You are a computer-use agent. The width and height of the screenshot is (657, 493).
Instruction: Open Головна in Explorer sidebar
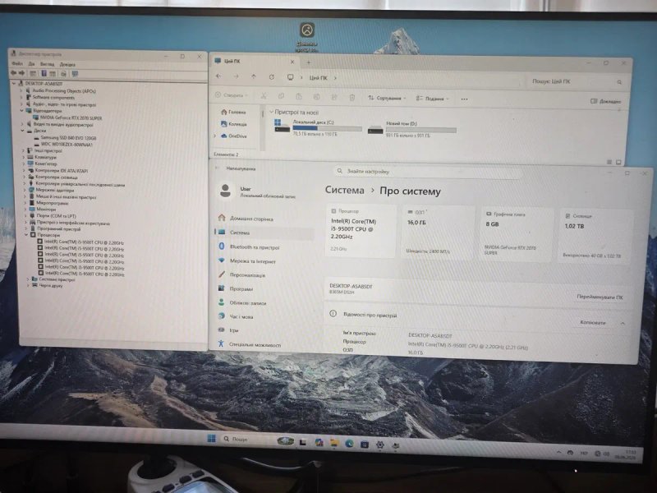[x=233, y=112]
